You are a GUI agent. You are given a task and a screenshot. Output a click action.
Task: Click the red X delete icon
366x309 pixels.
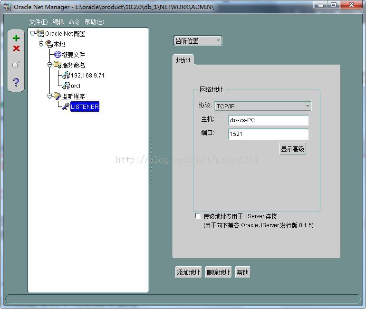tap(16, 48)
